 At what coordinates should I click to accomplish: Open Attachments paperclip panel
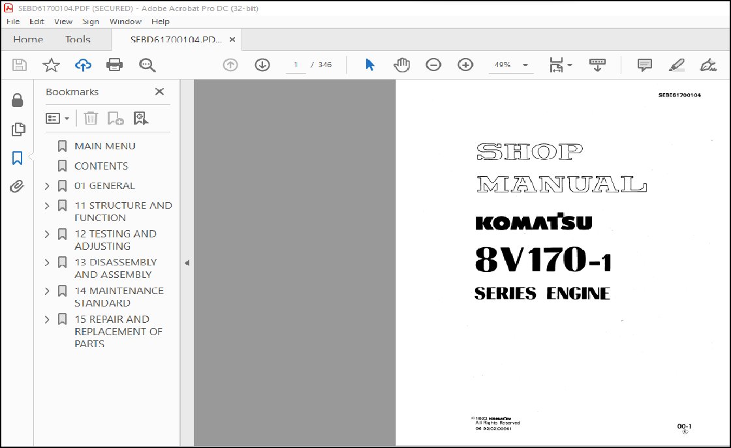click(17, 187)
